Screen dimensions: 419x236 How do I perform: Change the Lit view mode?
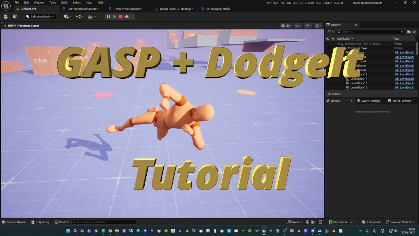click(x=286, y=26)
